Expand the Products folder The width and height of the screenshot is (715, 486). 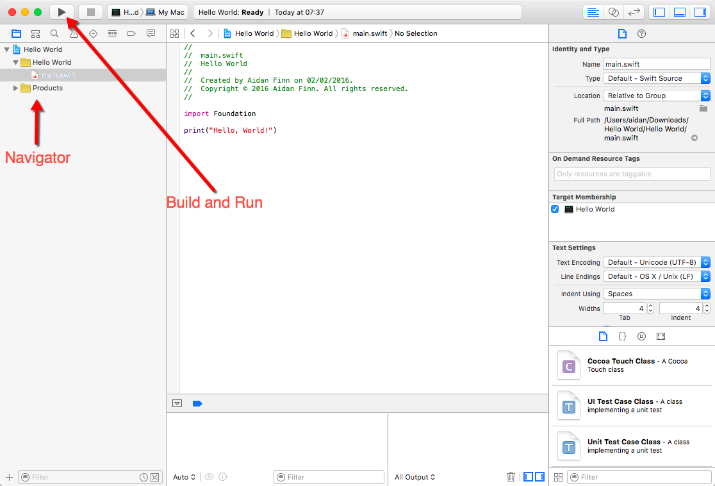click(15, 88)
